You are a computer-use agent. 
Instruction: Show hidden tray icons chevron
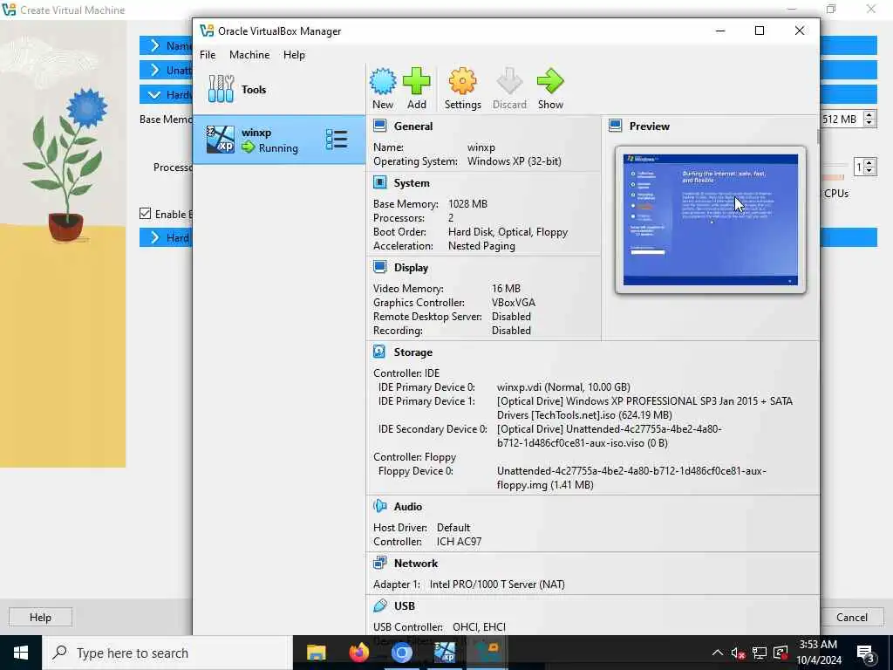pyautogui.click(x=718, y=653)
